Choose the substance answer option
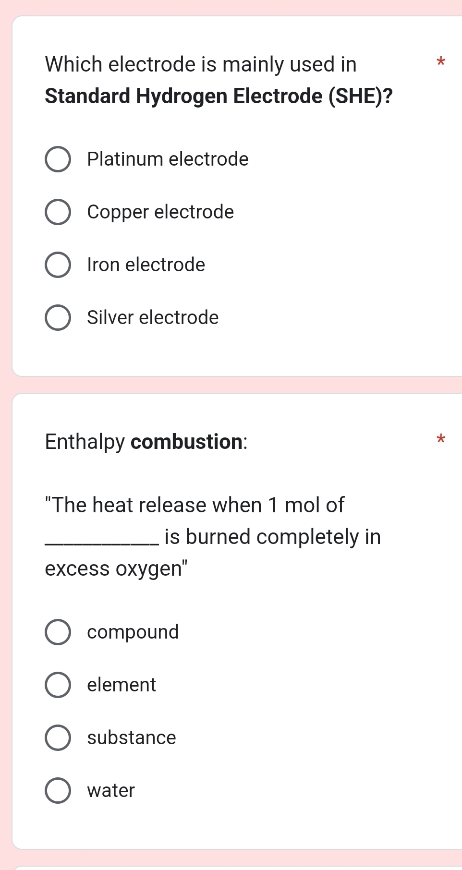 (58, 738)
